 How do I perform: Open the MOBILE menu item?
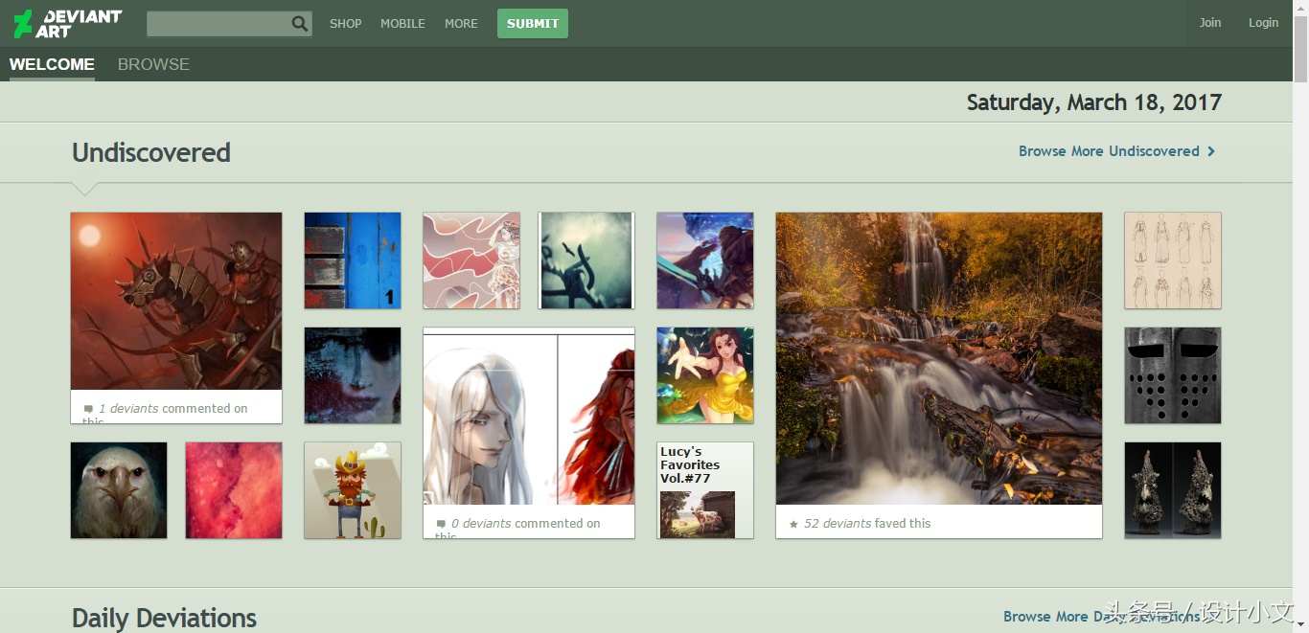click(402, 24)
